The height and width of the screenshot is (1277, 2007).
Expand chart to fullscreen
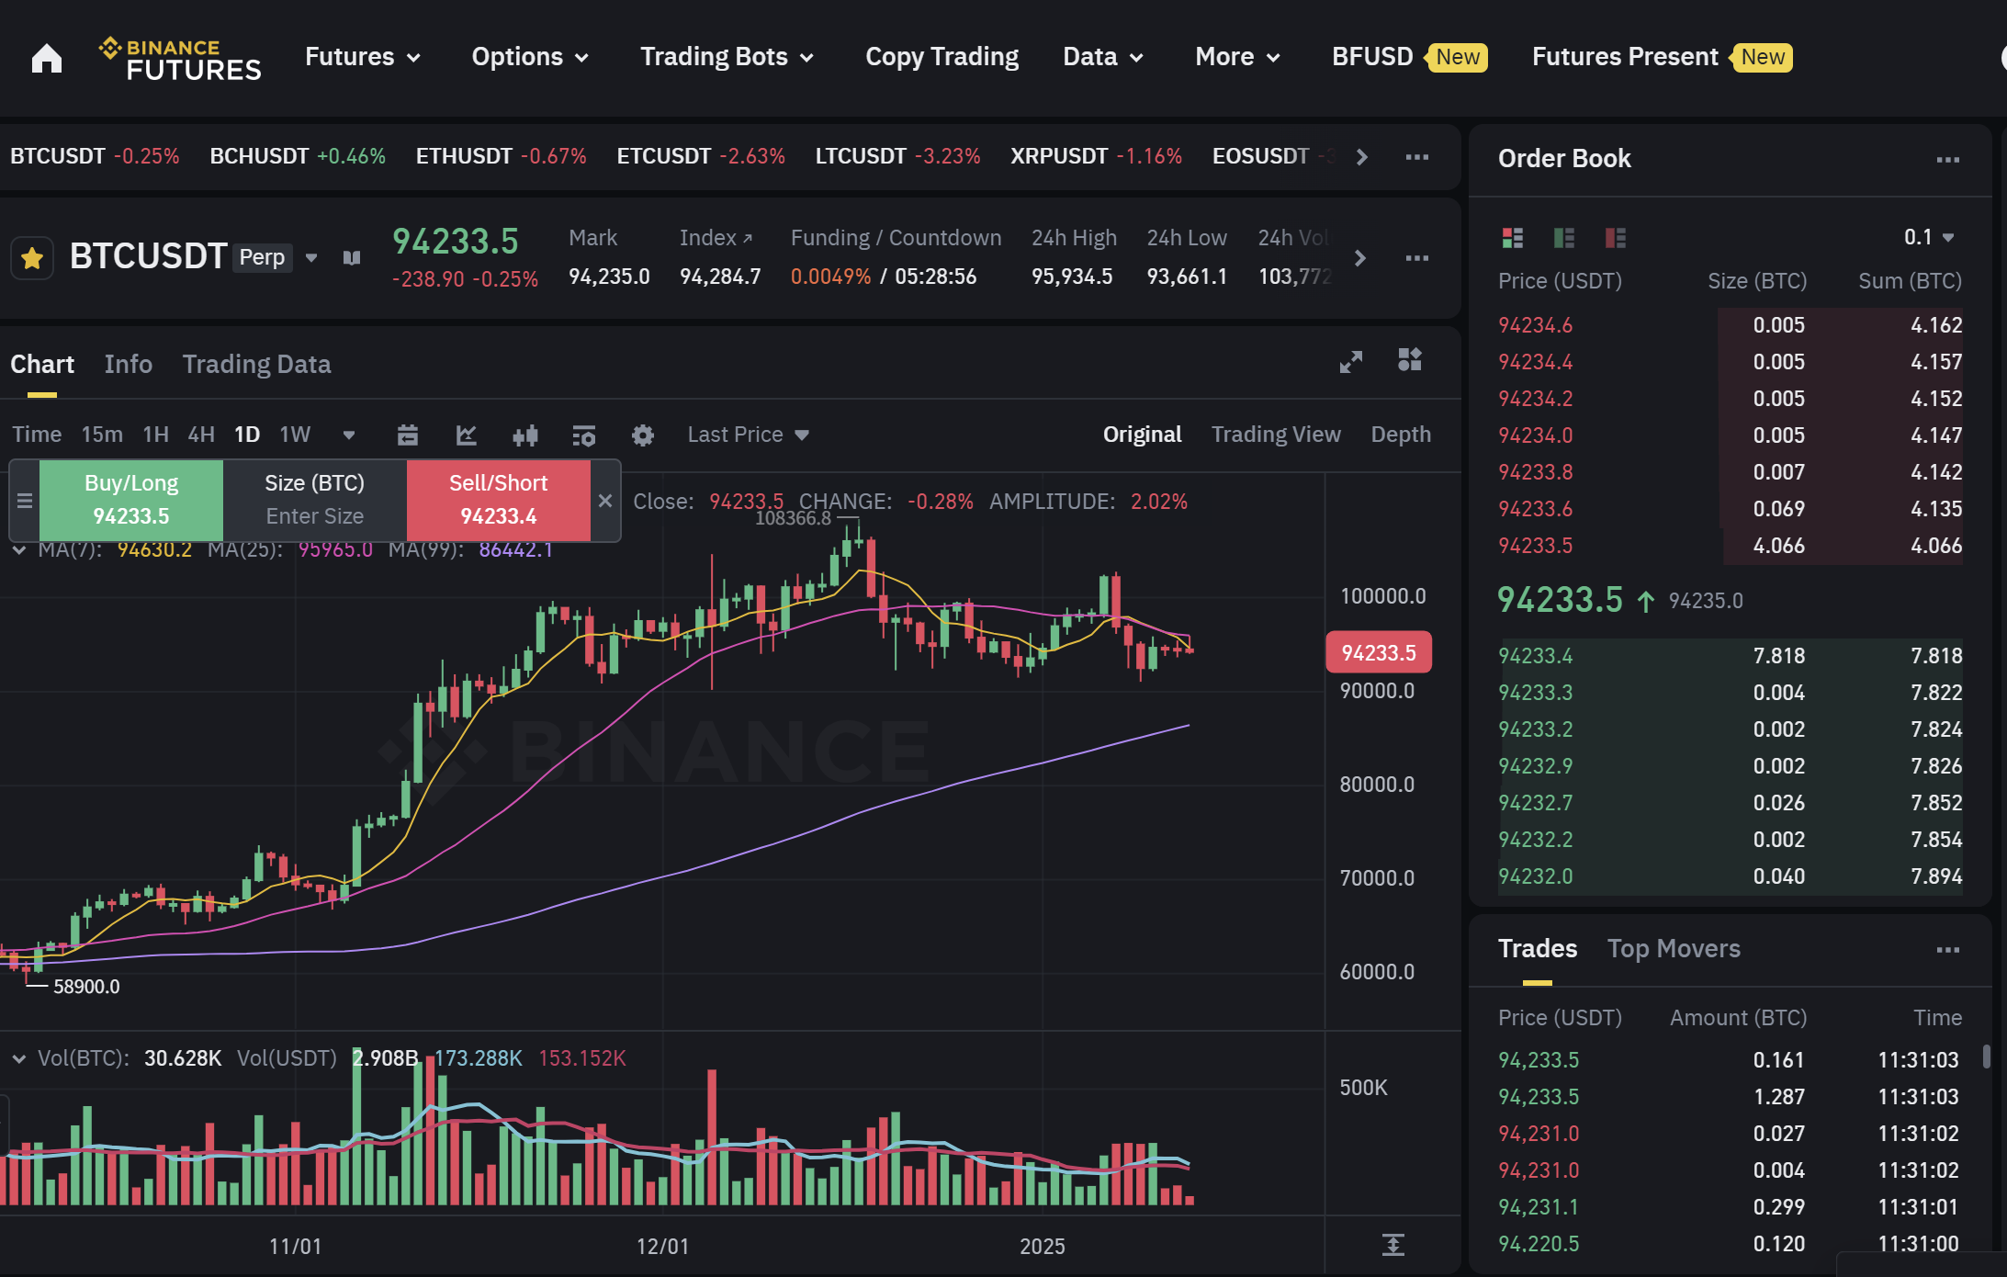pos(1350,361)
